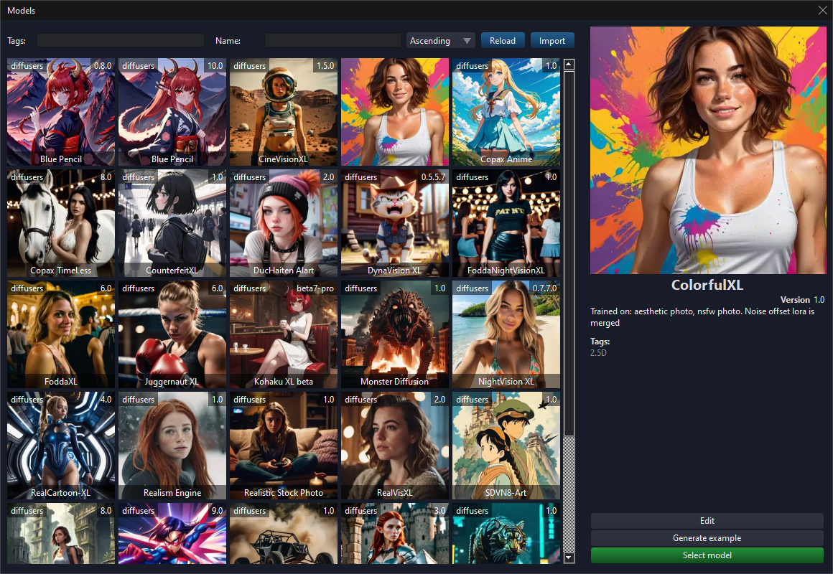Select the colorful paint-splash woman thumbnail

[x=395, y=112]
